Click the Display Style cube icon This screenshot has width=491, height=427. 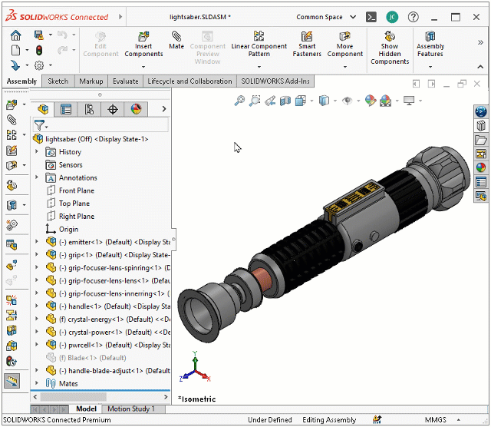tap(324, 101)
